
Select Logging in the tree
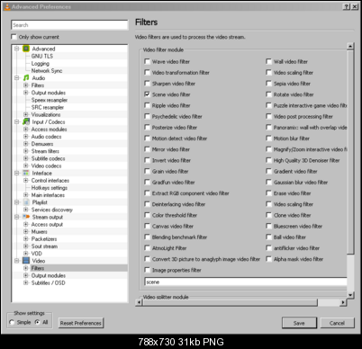click(x=41, y=63)
